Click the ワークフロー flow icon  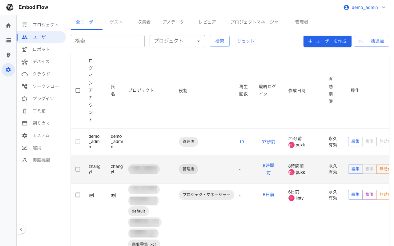click(25, 86)
